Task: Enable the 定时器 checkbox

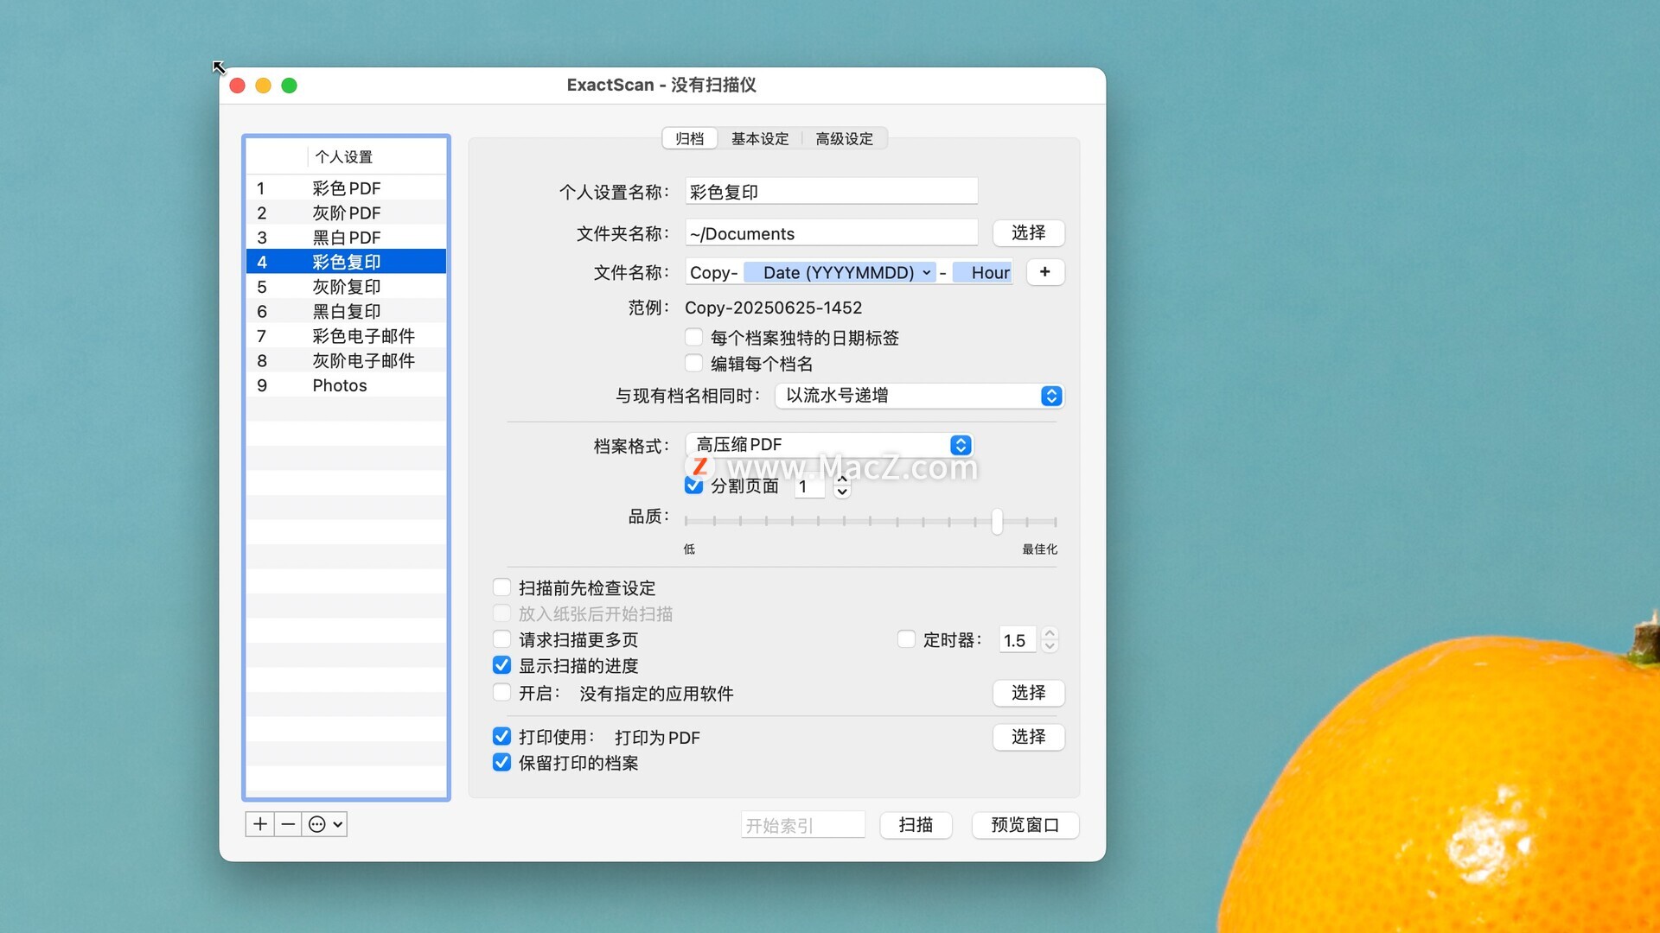Action: [906, 639]
